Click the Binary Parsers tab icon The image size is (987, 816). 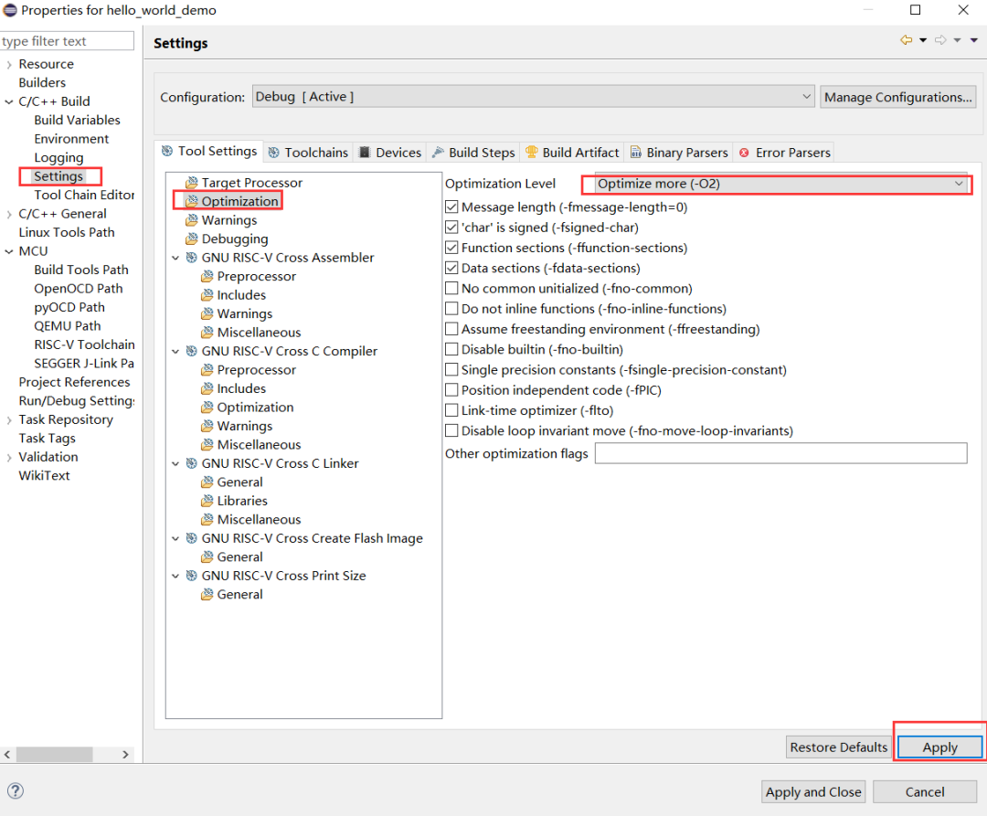[x=636, y=153]
